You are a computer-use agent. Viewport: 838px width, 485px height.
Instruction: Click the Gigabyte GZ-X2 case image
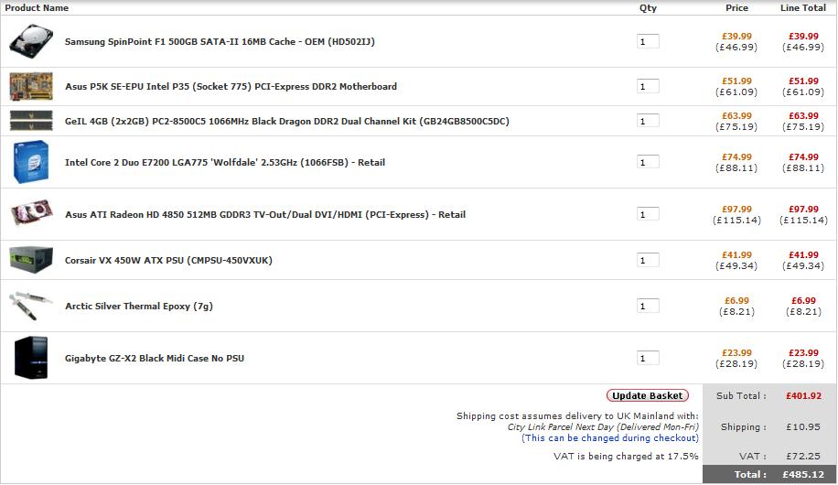point(31,358)
